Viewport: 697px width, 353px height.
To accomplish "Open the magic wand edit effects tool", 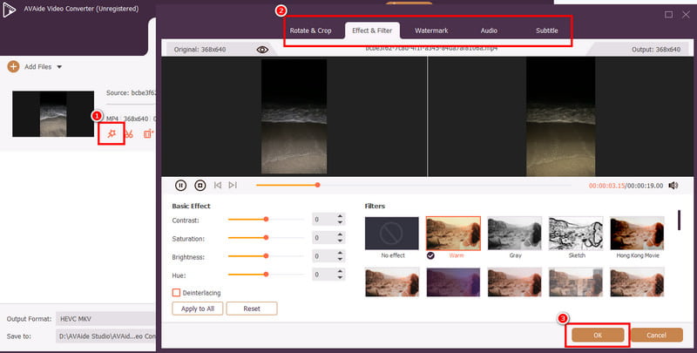I will (110, 132).
